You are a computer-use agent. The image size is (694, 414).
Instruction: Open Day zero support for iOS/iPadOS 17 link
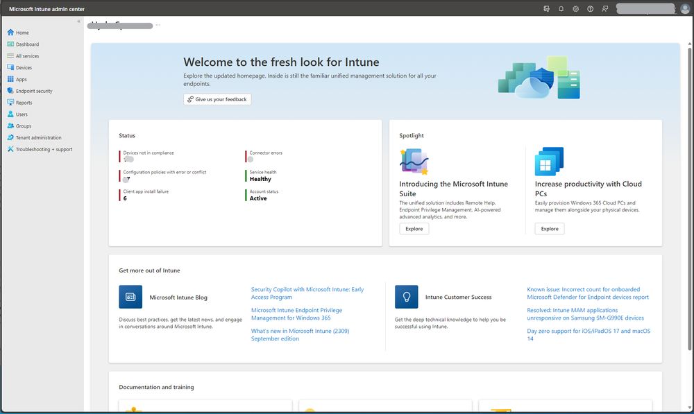tap(589, 335)
